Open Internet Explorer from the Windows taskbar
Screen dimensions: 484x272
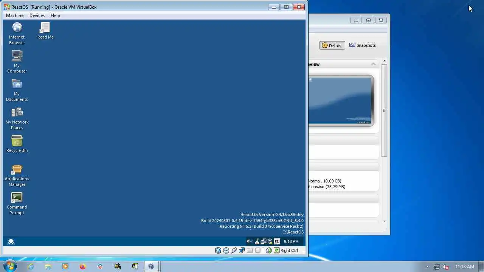(31, 266)
